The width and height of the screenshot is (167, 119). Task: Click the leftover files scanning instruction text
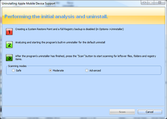pyautogui.click(x=86, y=58)
